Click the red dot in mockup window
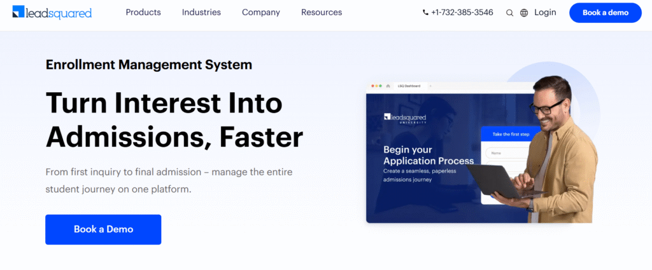The width and height of the screenshot is (652, 270). pos(372,85)
